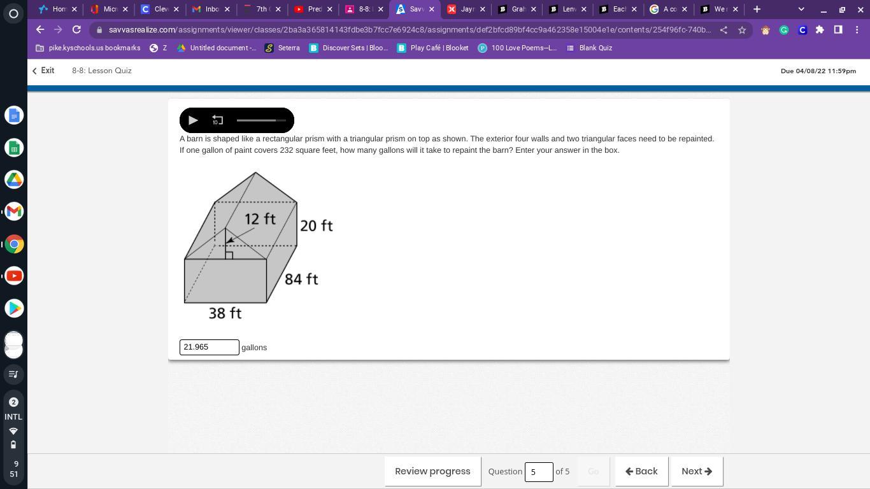Image resolution: width=870 pixels, height=489 pixels.
Task: Switch to the Lenv Blooket tab
Action: coord(565,9)
